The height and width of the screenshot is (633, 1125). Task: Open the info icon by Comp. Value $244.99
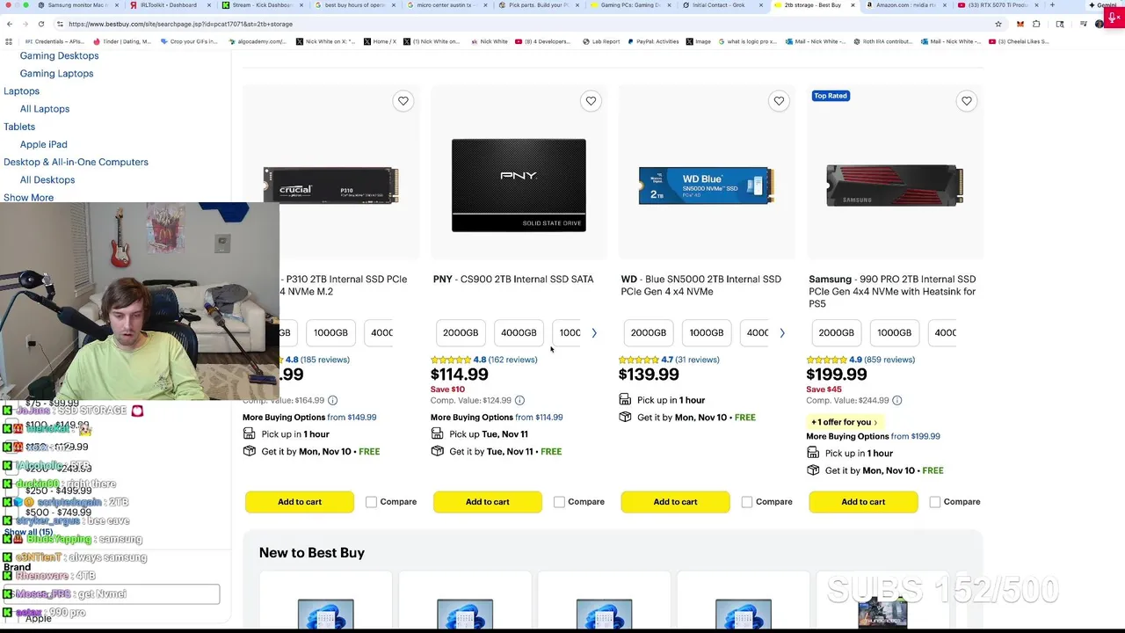point(897,400)
